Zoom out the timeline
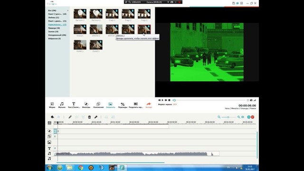Image resolution: width=304 pixels, height=171 pixels. point(219,117)
